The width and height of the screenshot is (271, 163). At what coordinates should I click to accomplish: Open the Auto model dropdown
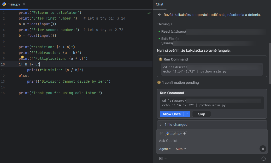coord(181,149)
